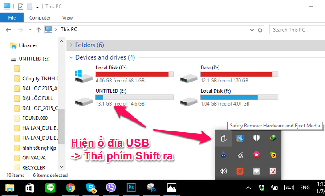325x196 pixels.
Task: Open LINE from the taskbar
Action: [x=50, y=188]
